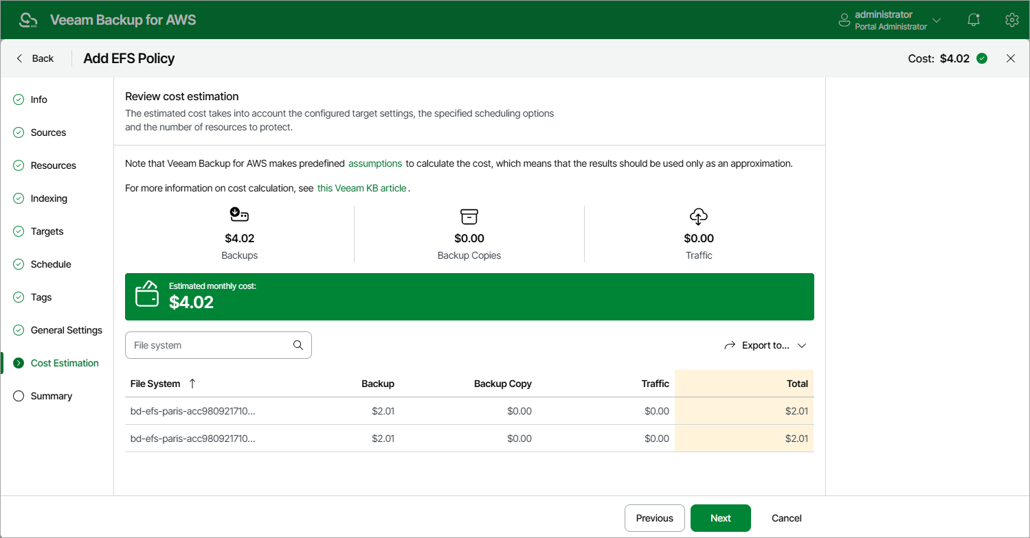Click the Previous button
The height and width of the screenshot is (538, 1030).
tap(655, 518)
